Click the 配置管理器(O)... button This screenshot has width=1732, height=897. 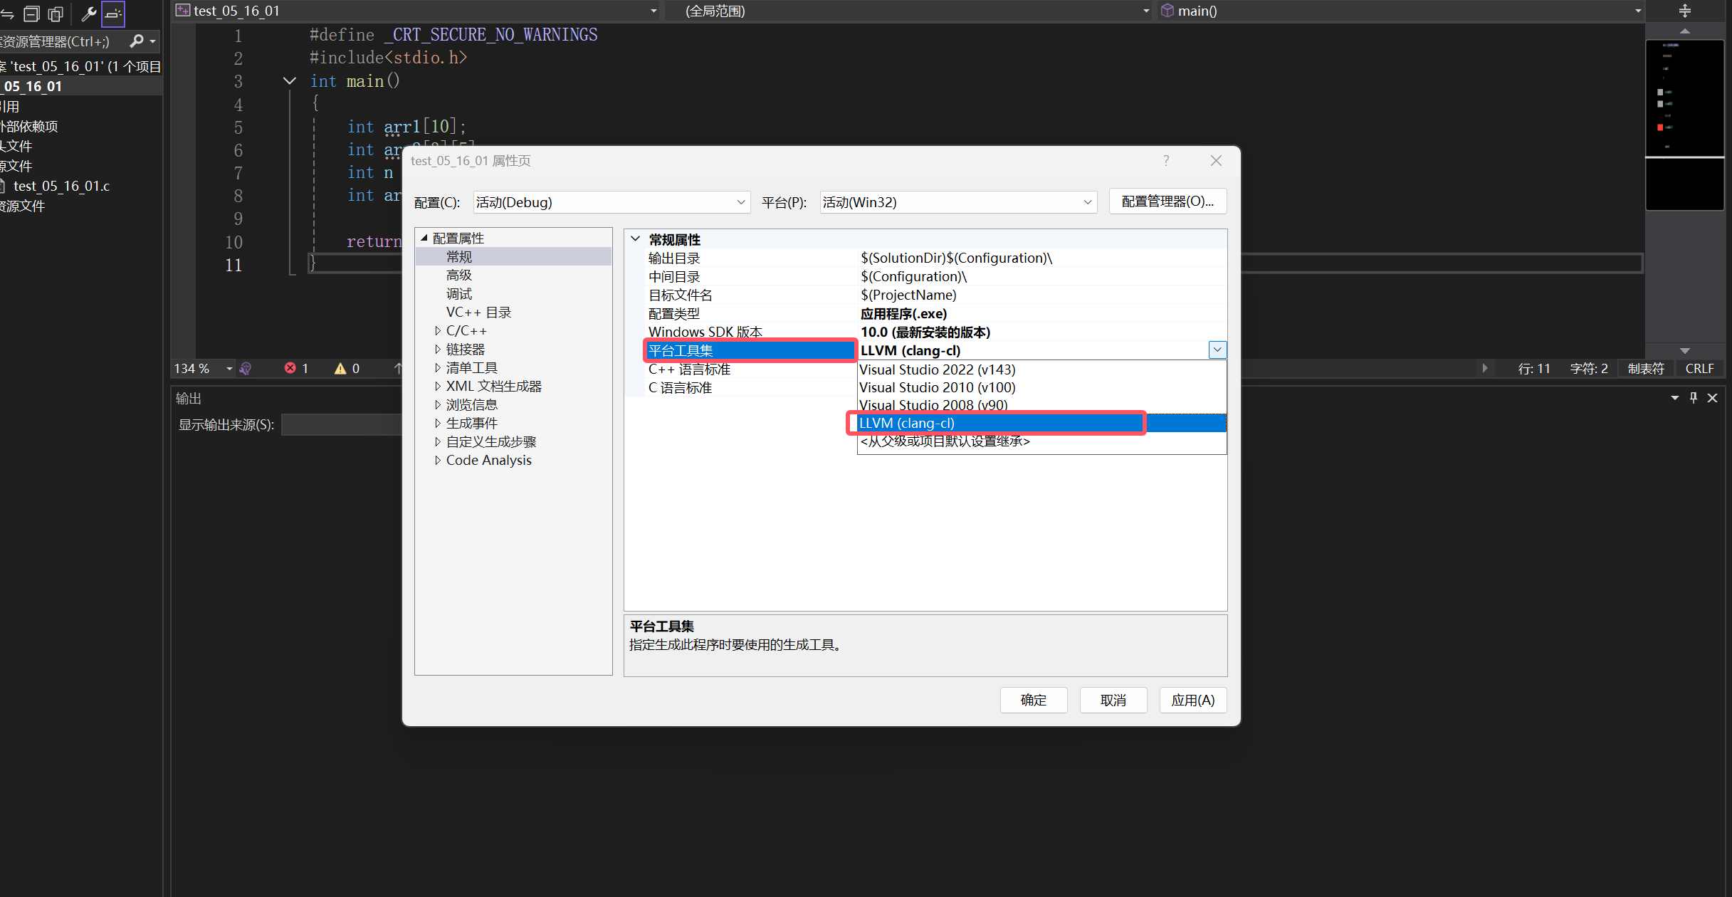pyautogui.click(x=1167, y=201)
